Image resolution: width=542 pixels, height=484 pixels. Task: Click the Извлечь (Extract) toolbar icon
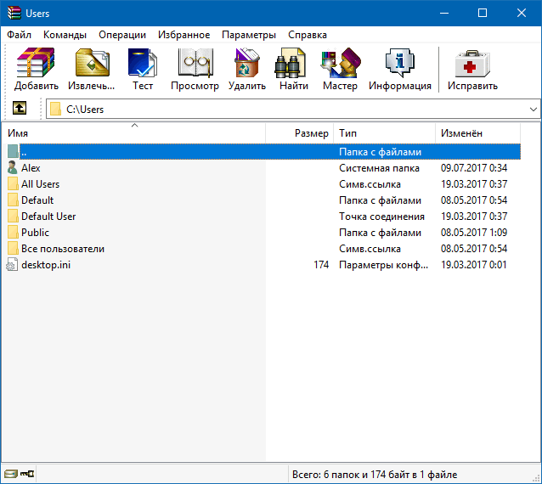(90, 70)
